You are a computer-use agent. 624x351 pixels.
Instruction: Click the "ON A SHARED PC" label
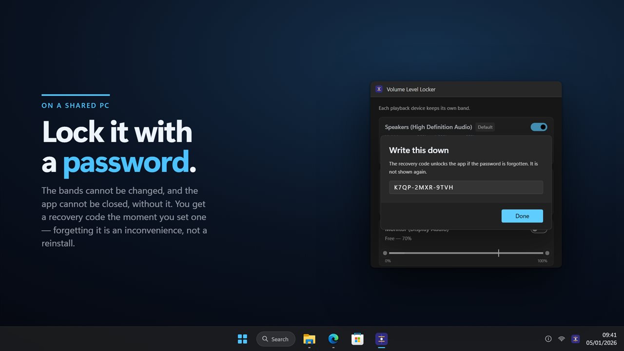pyautogui.click(x=76, y=106)
